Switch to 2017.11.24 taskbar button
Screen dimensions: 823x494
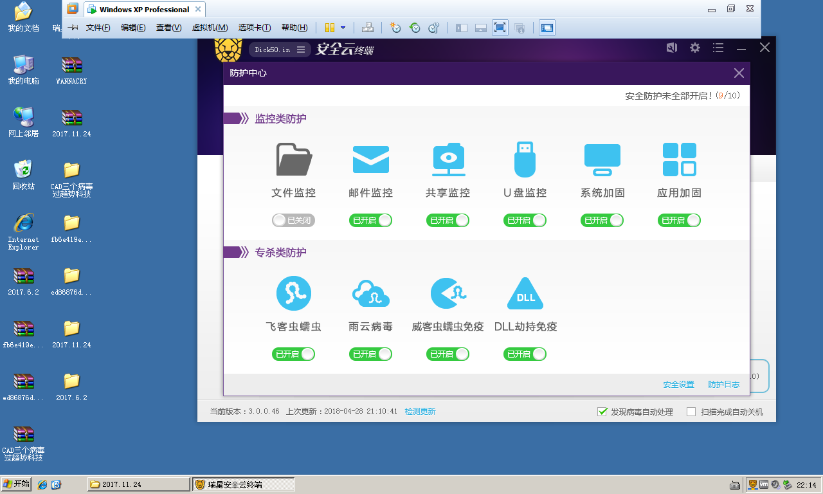139,484
